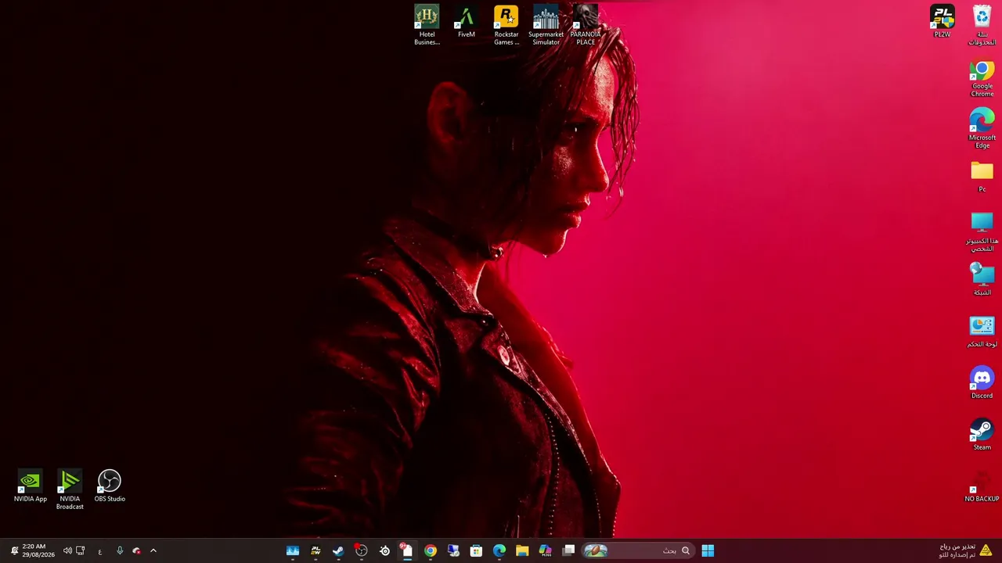1002x563 pixels.
Task: Launch Google Chrome from the desktop
Action: [982, 77]
